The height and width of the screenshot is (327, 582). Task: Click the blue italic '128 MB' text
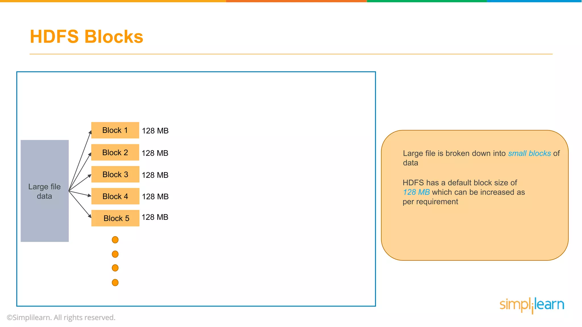pyautogui.click(x=416, y=192)
